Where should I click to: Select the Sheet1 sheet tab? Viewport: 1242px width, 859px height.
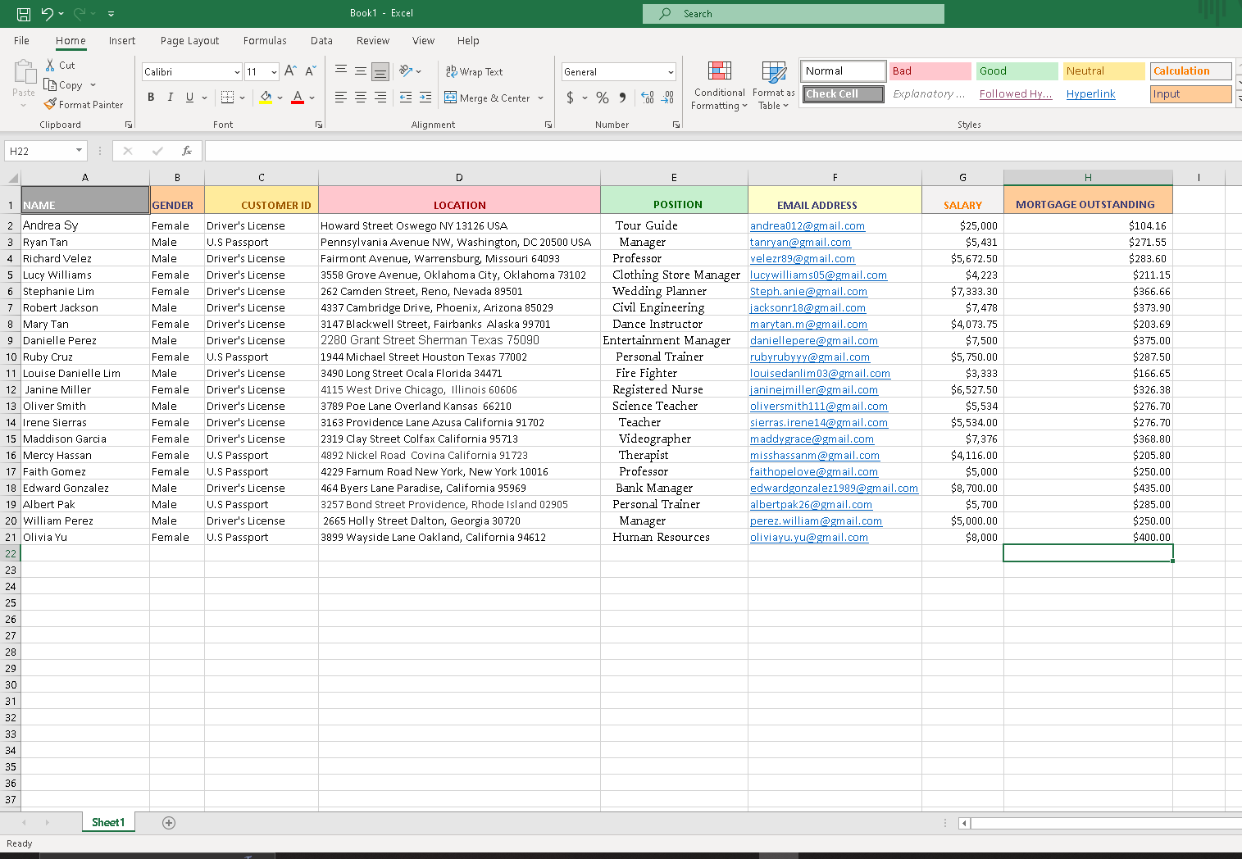(108, 823)
